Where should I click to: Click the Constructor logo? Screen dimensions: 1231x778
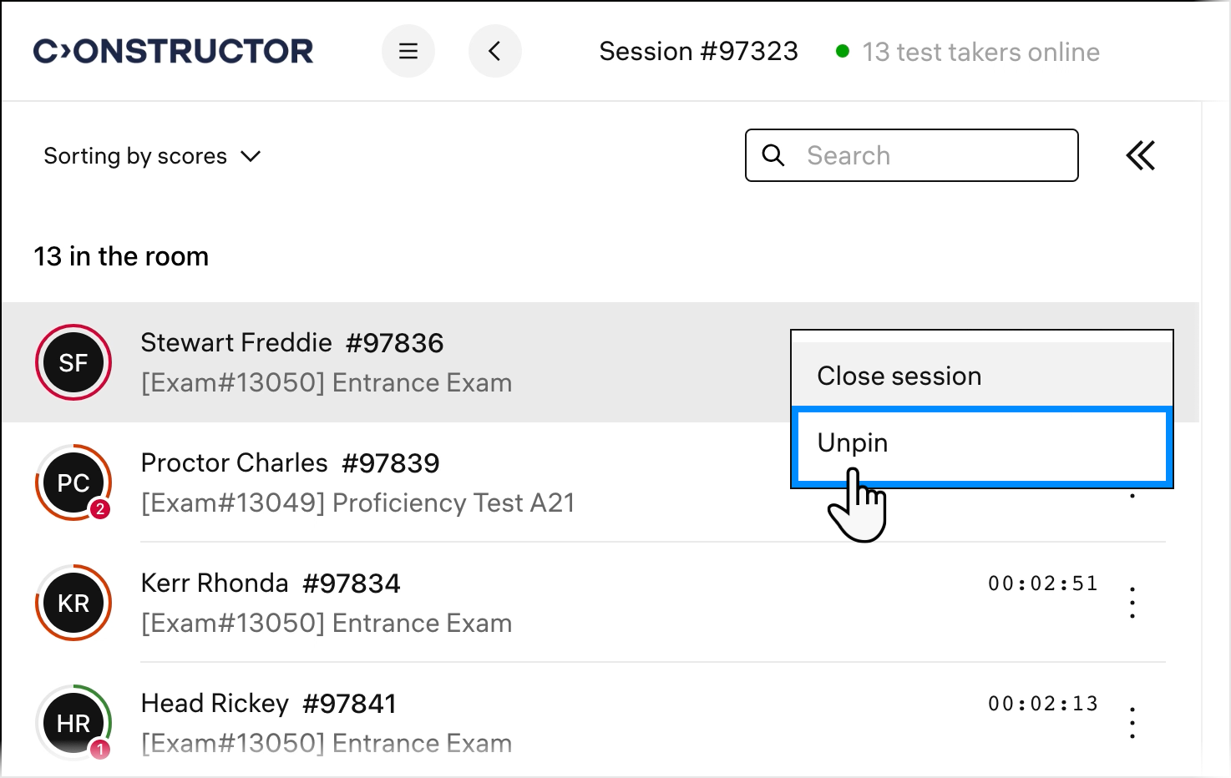coord(173,52)
